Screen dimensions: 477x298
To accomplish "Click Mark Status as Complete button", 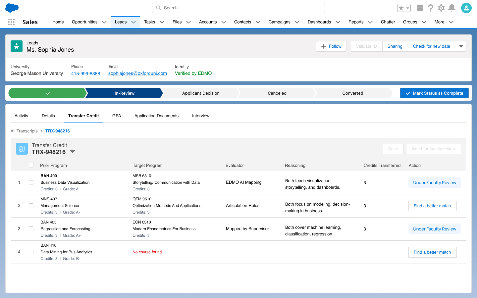I will (x=434, y=93).
